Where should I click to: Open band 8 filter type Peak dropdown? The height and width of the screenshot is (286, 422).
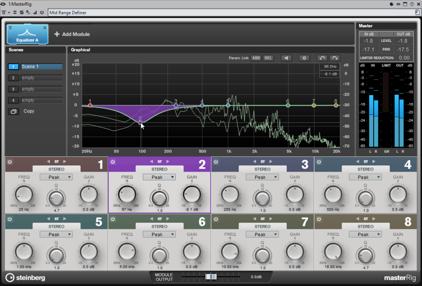366,235
